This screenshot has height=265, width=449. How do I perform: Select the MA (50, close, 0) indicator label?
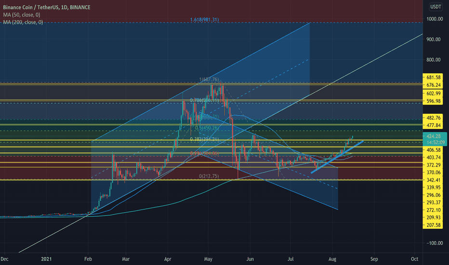[22, 14]
